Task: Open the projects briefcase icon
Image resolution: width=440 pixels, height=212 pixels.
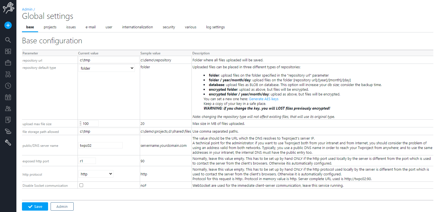Action: [x=8, y=63]
